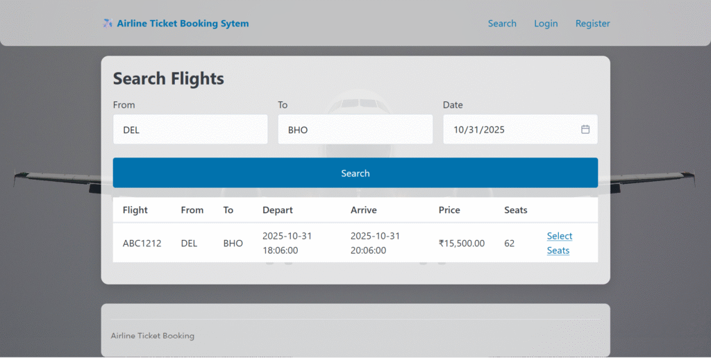Open the Register page from the navbar
Viewport: 711px width, 358px height.
click(592, 24)
